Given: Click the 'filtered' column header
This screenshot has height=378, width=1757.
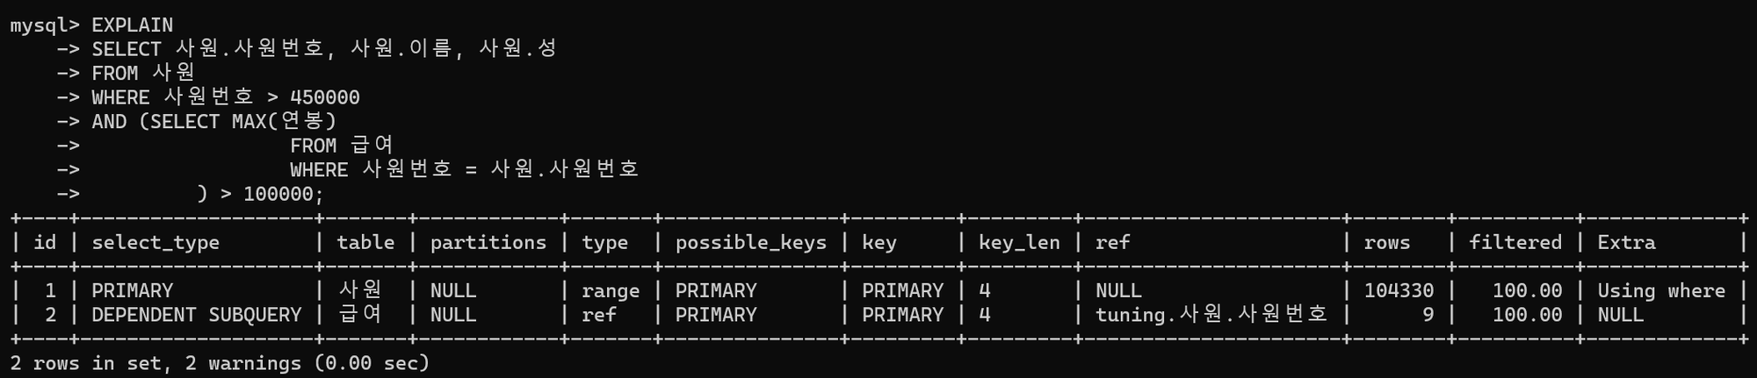Looking at the screenshot, I should 1515,242.
